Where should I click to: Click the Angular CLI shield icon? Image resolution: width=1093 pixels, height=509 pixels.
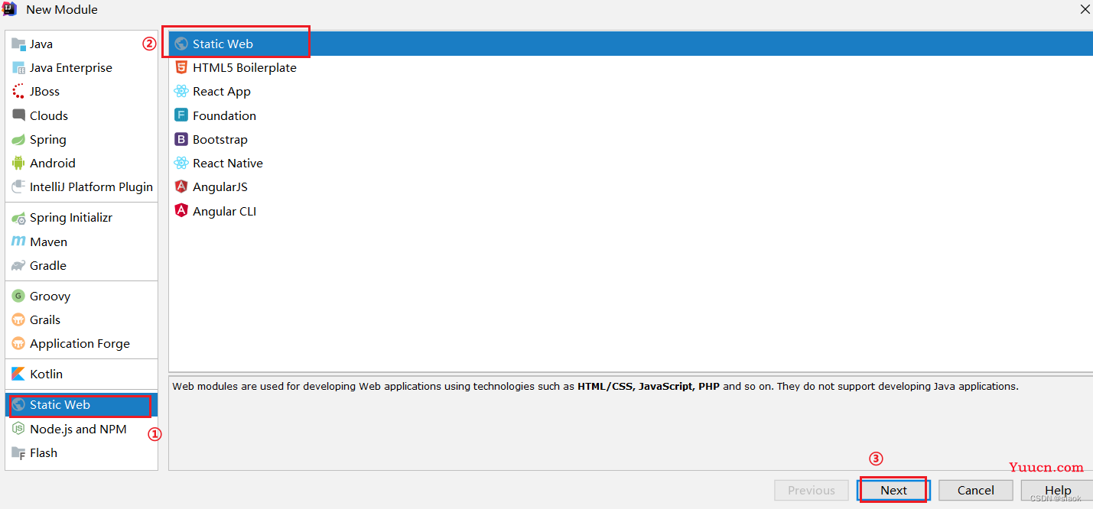pos(181,211)
